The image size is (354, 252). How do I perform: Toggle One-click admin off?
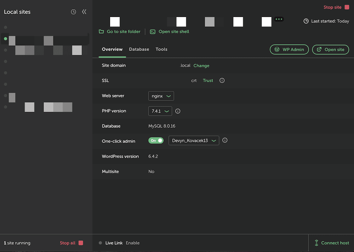pos(156,140)
